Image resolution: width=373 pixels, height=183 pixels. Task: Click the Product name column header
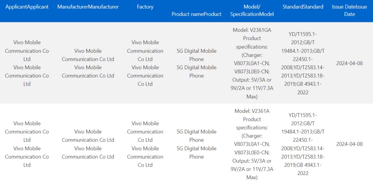click(197, 14)
